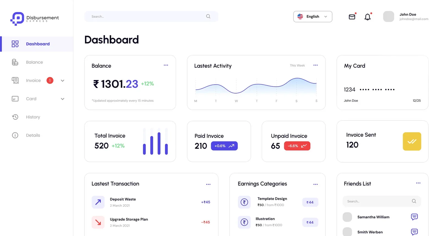Click the magnifier icon in top search bar

pos(208,16)
